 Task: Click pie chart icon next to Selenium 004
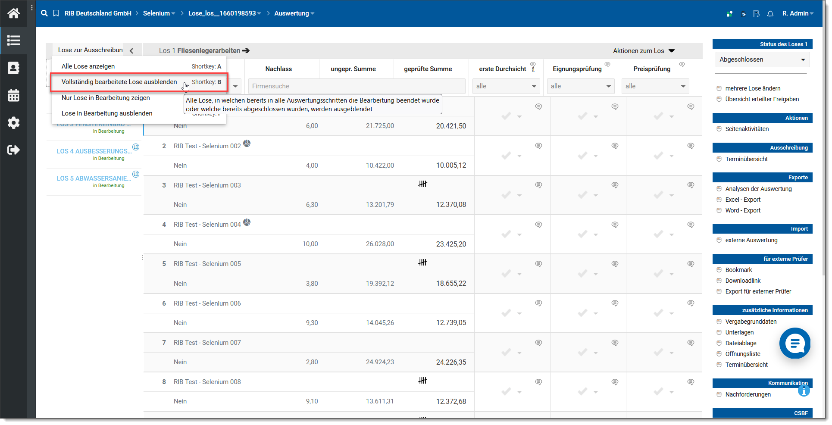click(247, 222)
